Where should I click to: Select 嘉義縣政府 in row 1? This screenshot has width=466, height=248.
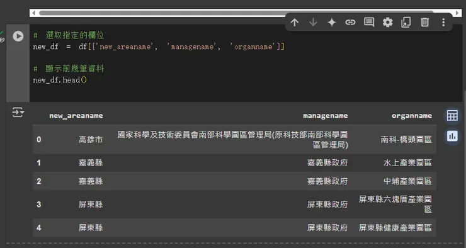(x=327, y=163)
